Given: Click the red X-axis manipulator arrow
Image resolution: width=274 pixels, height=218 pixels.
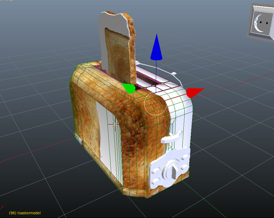Looking at the screenshot, I should click(x=194, y=92).
